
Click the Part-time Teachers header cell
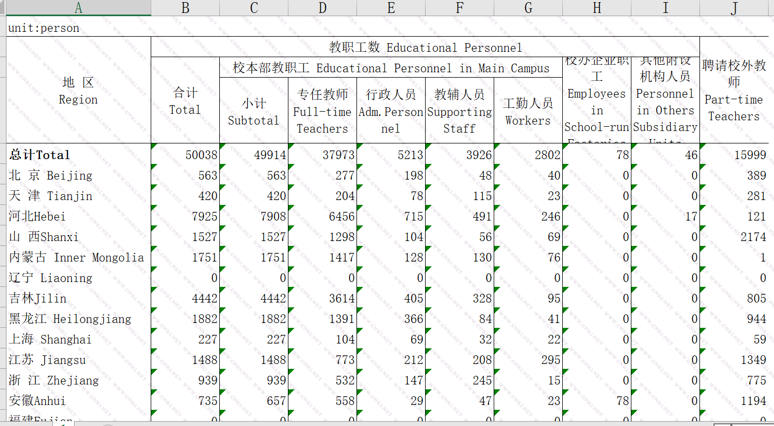point(734,91)
